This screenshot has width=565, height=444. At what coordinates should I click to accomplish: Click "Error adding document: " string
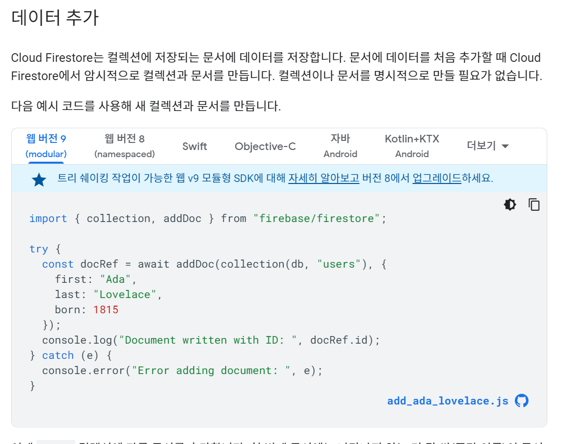point(211,371)
